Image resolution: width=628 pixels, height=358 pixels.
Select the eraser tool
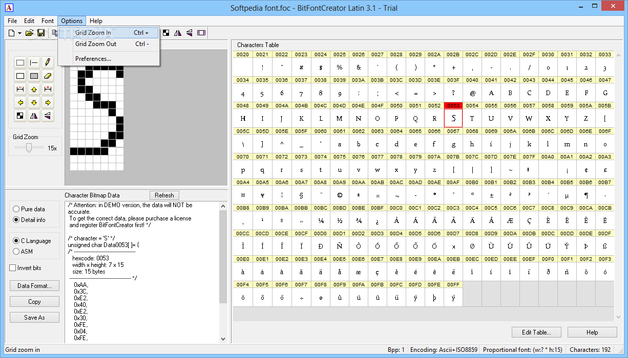pyautogui.click(x=48, y=76)
